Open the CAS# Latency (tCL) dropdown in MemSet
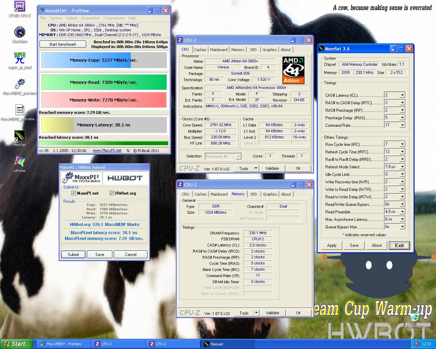436x349 pixels. click(x=402, y=95)
